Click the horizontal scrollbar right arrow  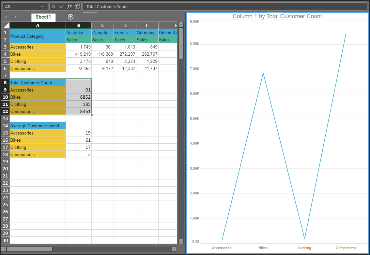pos(174,249)
